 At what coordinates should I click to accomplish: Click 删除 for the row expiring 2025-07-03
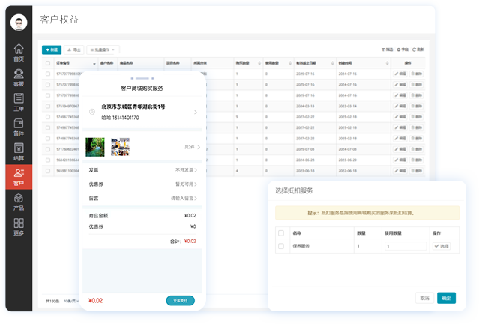(416, 149)
